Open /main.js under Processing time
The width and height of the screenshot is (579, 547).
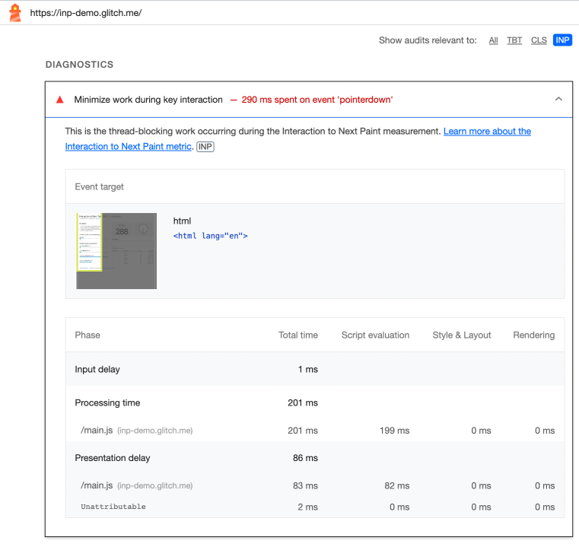click(97, 431)
